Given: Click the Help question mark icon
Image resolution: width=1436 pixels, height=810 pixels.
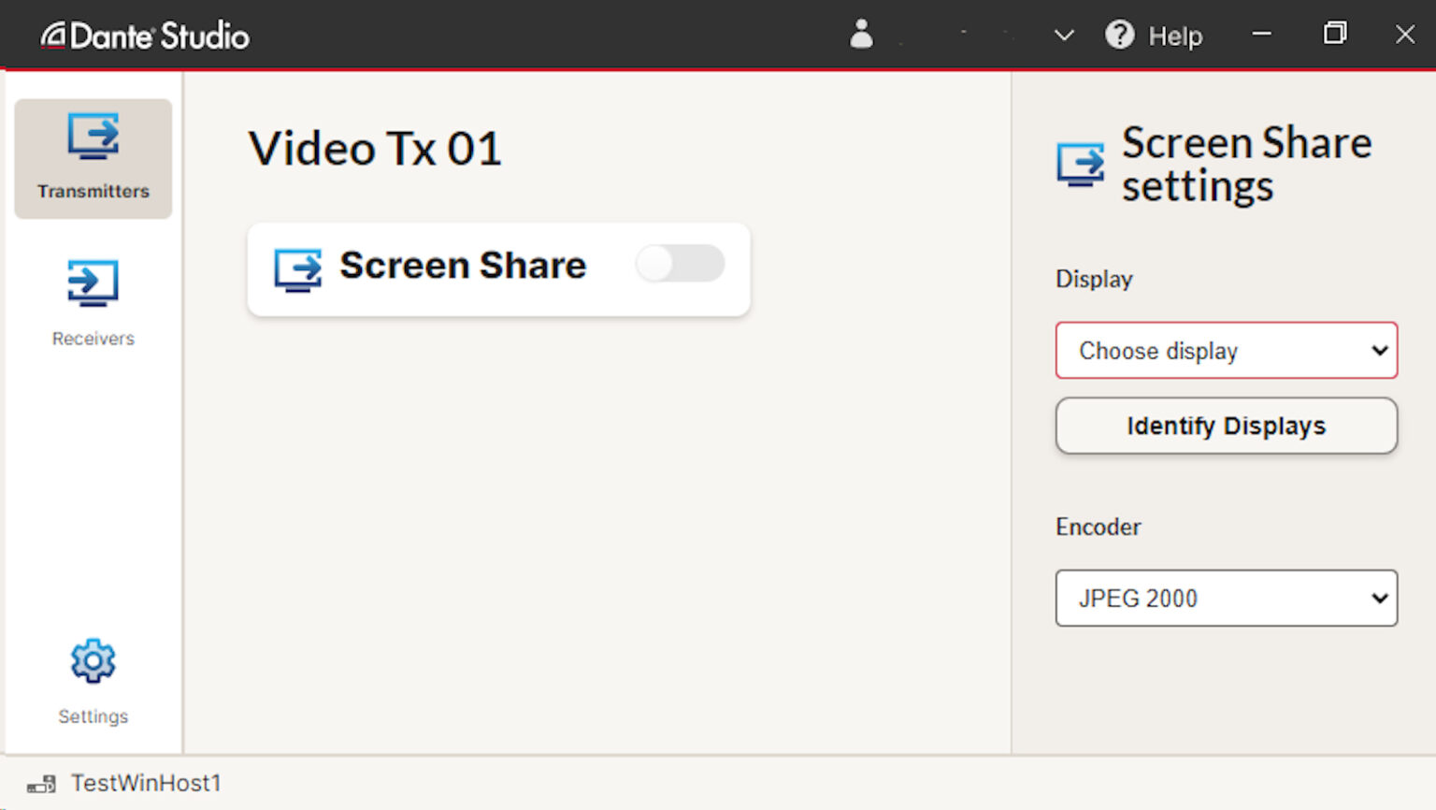Looking at the screenshot, I should pyautogui.click(x=1119, y=36).
